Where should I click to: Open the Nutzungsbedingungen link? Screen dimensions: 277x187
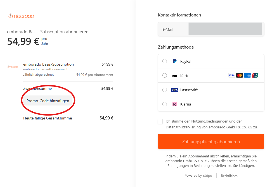tap(210, 121)
